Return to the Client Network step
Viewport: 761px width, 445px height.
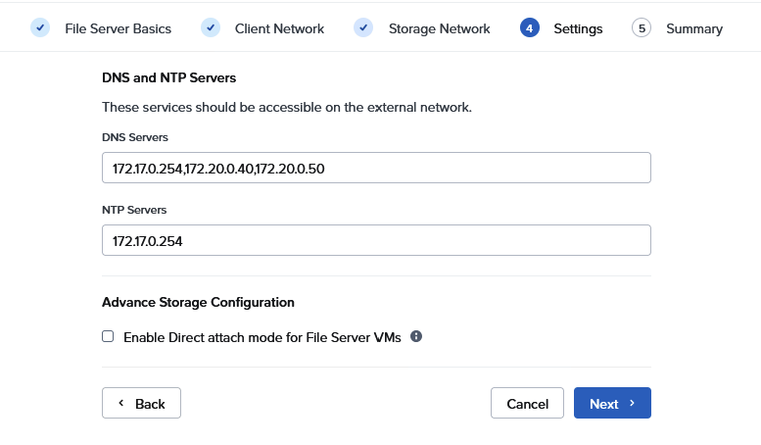coord(279,28)
